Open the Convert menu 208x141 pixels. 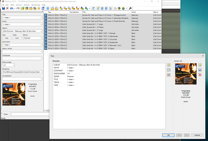coord(19,5)
